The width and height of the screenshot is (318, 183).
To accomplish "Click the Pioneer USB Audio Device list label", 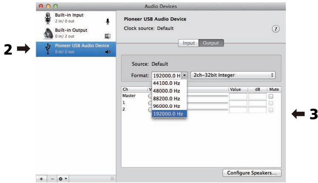I will point(82,45).
